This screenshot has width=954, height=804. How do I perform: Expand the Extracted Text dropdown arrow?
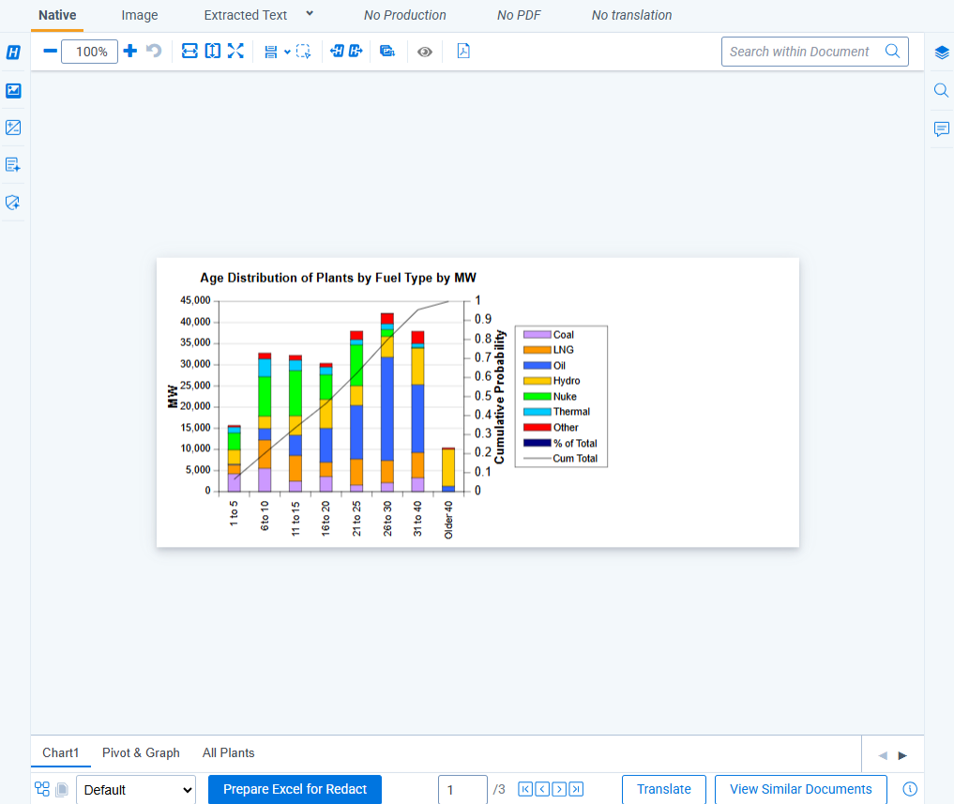coord(310,14)
